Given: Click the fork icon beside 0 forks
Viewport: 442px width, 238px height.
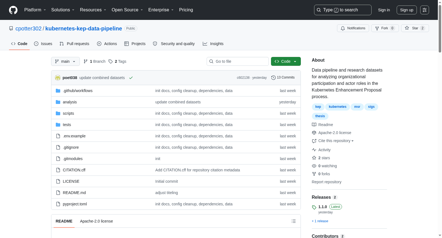Looking at the screenshot, I should click(x=314, y=174).
